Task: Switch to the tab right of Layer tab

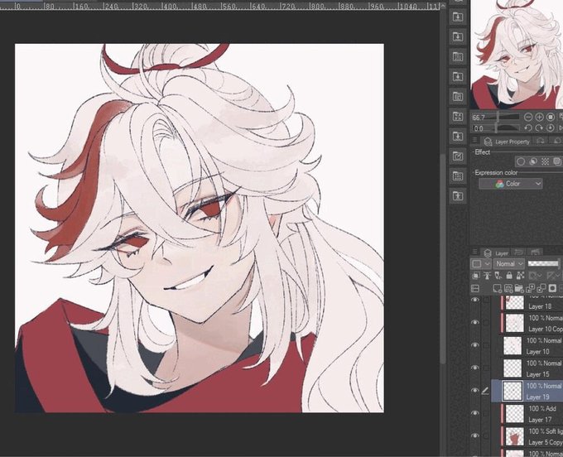Action: pos(518,253)
